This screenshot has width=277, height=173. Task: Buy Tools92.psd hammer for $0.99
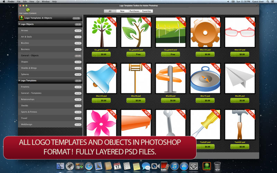pos(240,147)
